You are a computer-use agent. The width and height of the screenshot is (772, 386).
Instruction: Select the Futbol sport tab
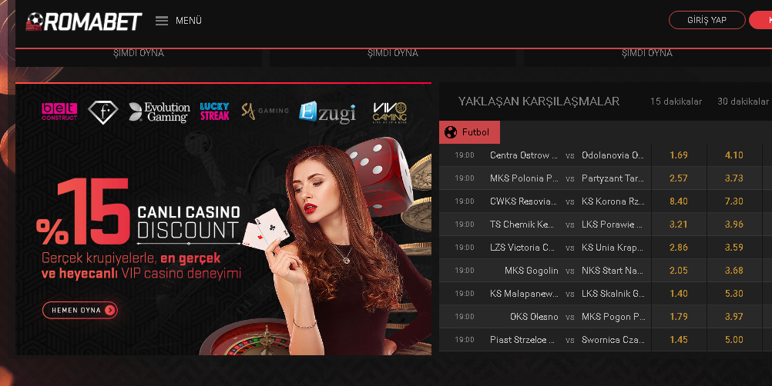pyautogui.click(x=469, y=132)
